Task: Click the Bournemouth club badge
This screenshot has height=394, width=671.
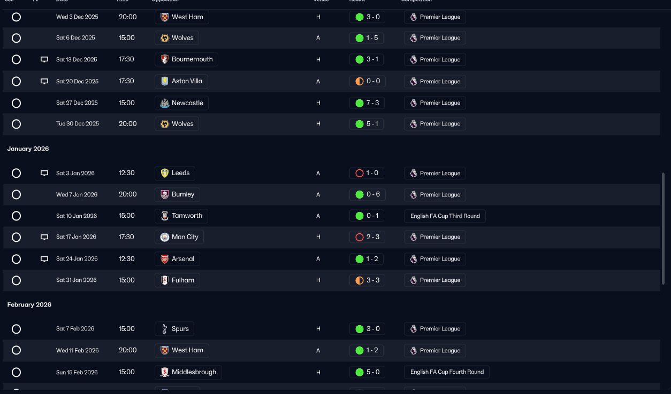Action: 165,59
